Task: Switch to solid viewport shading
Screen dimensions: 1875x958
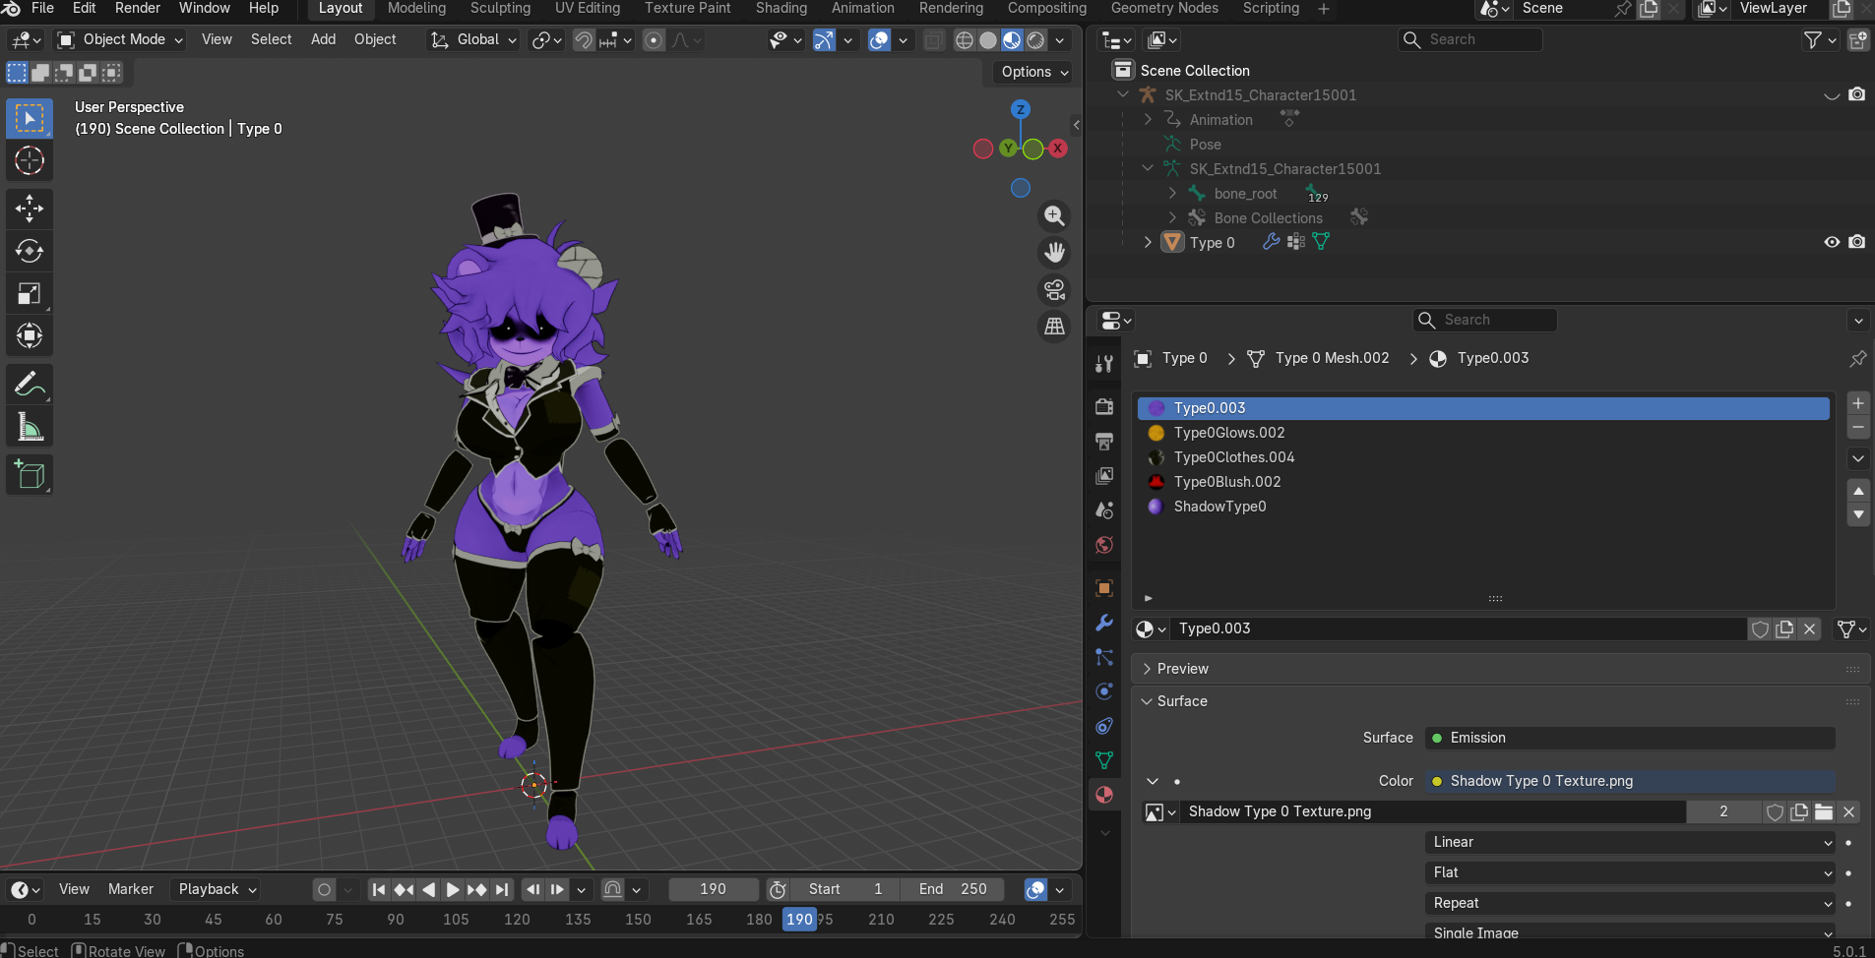Action: point(988,40)
